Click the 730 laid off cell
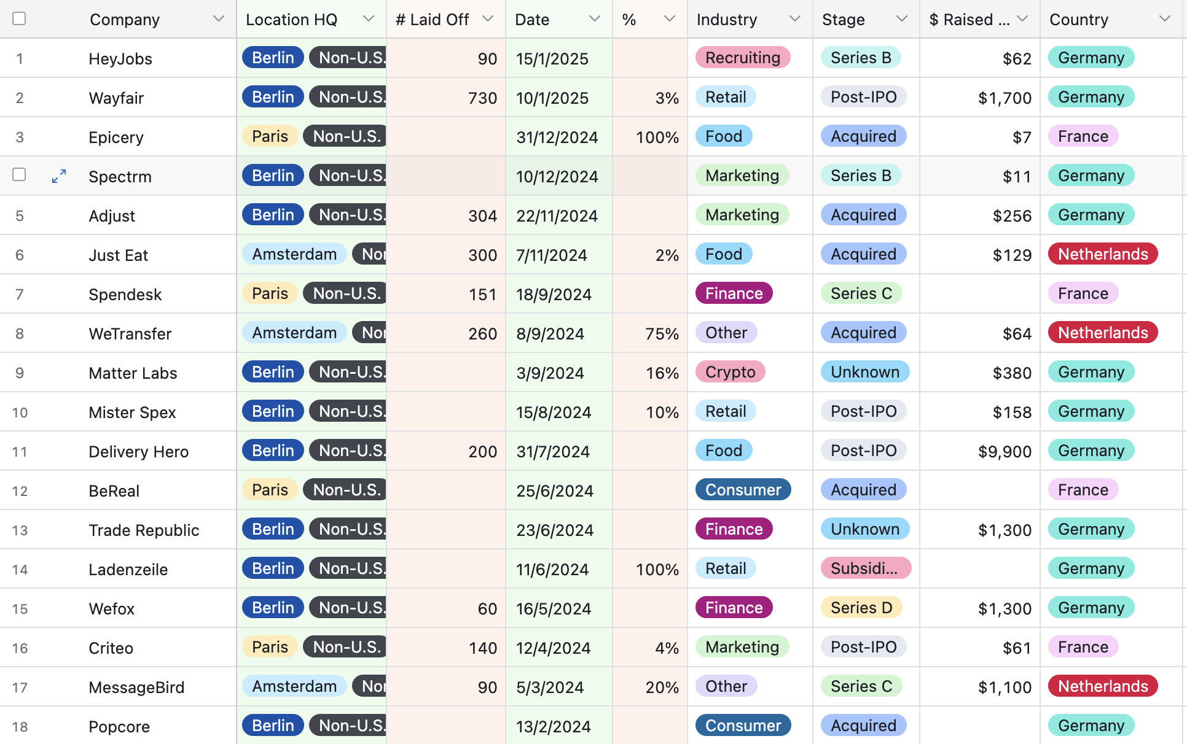 [446, 98]
